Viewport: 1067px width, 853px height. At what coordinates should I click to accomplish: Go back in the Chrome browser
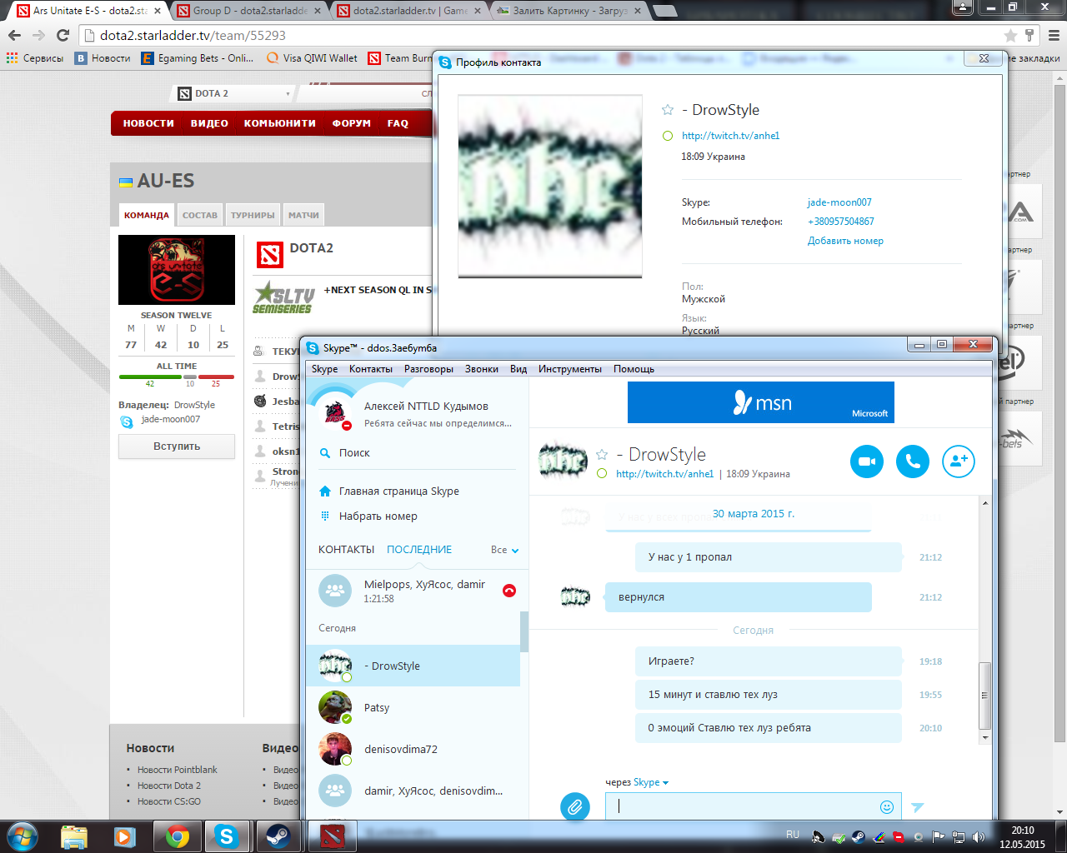[14, 35]
